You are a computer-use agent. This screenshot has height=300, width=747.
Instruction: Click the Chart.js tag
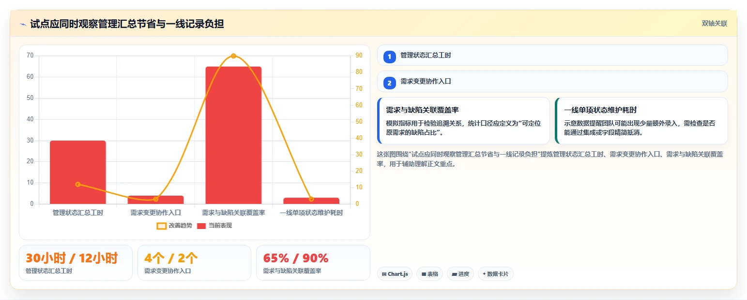(395, 274)
